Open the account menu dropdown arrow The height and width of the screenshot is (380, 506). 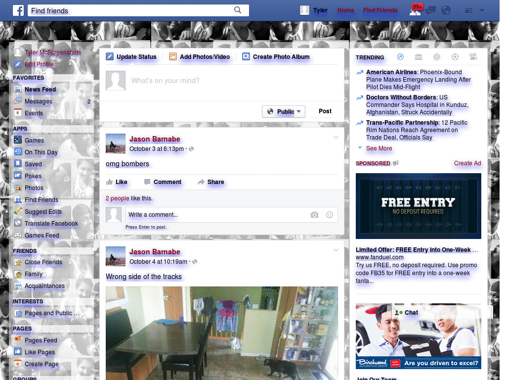point(482,11)
